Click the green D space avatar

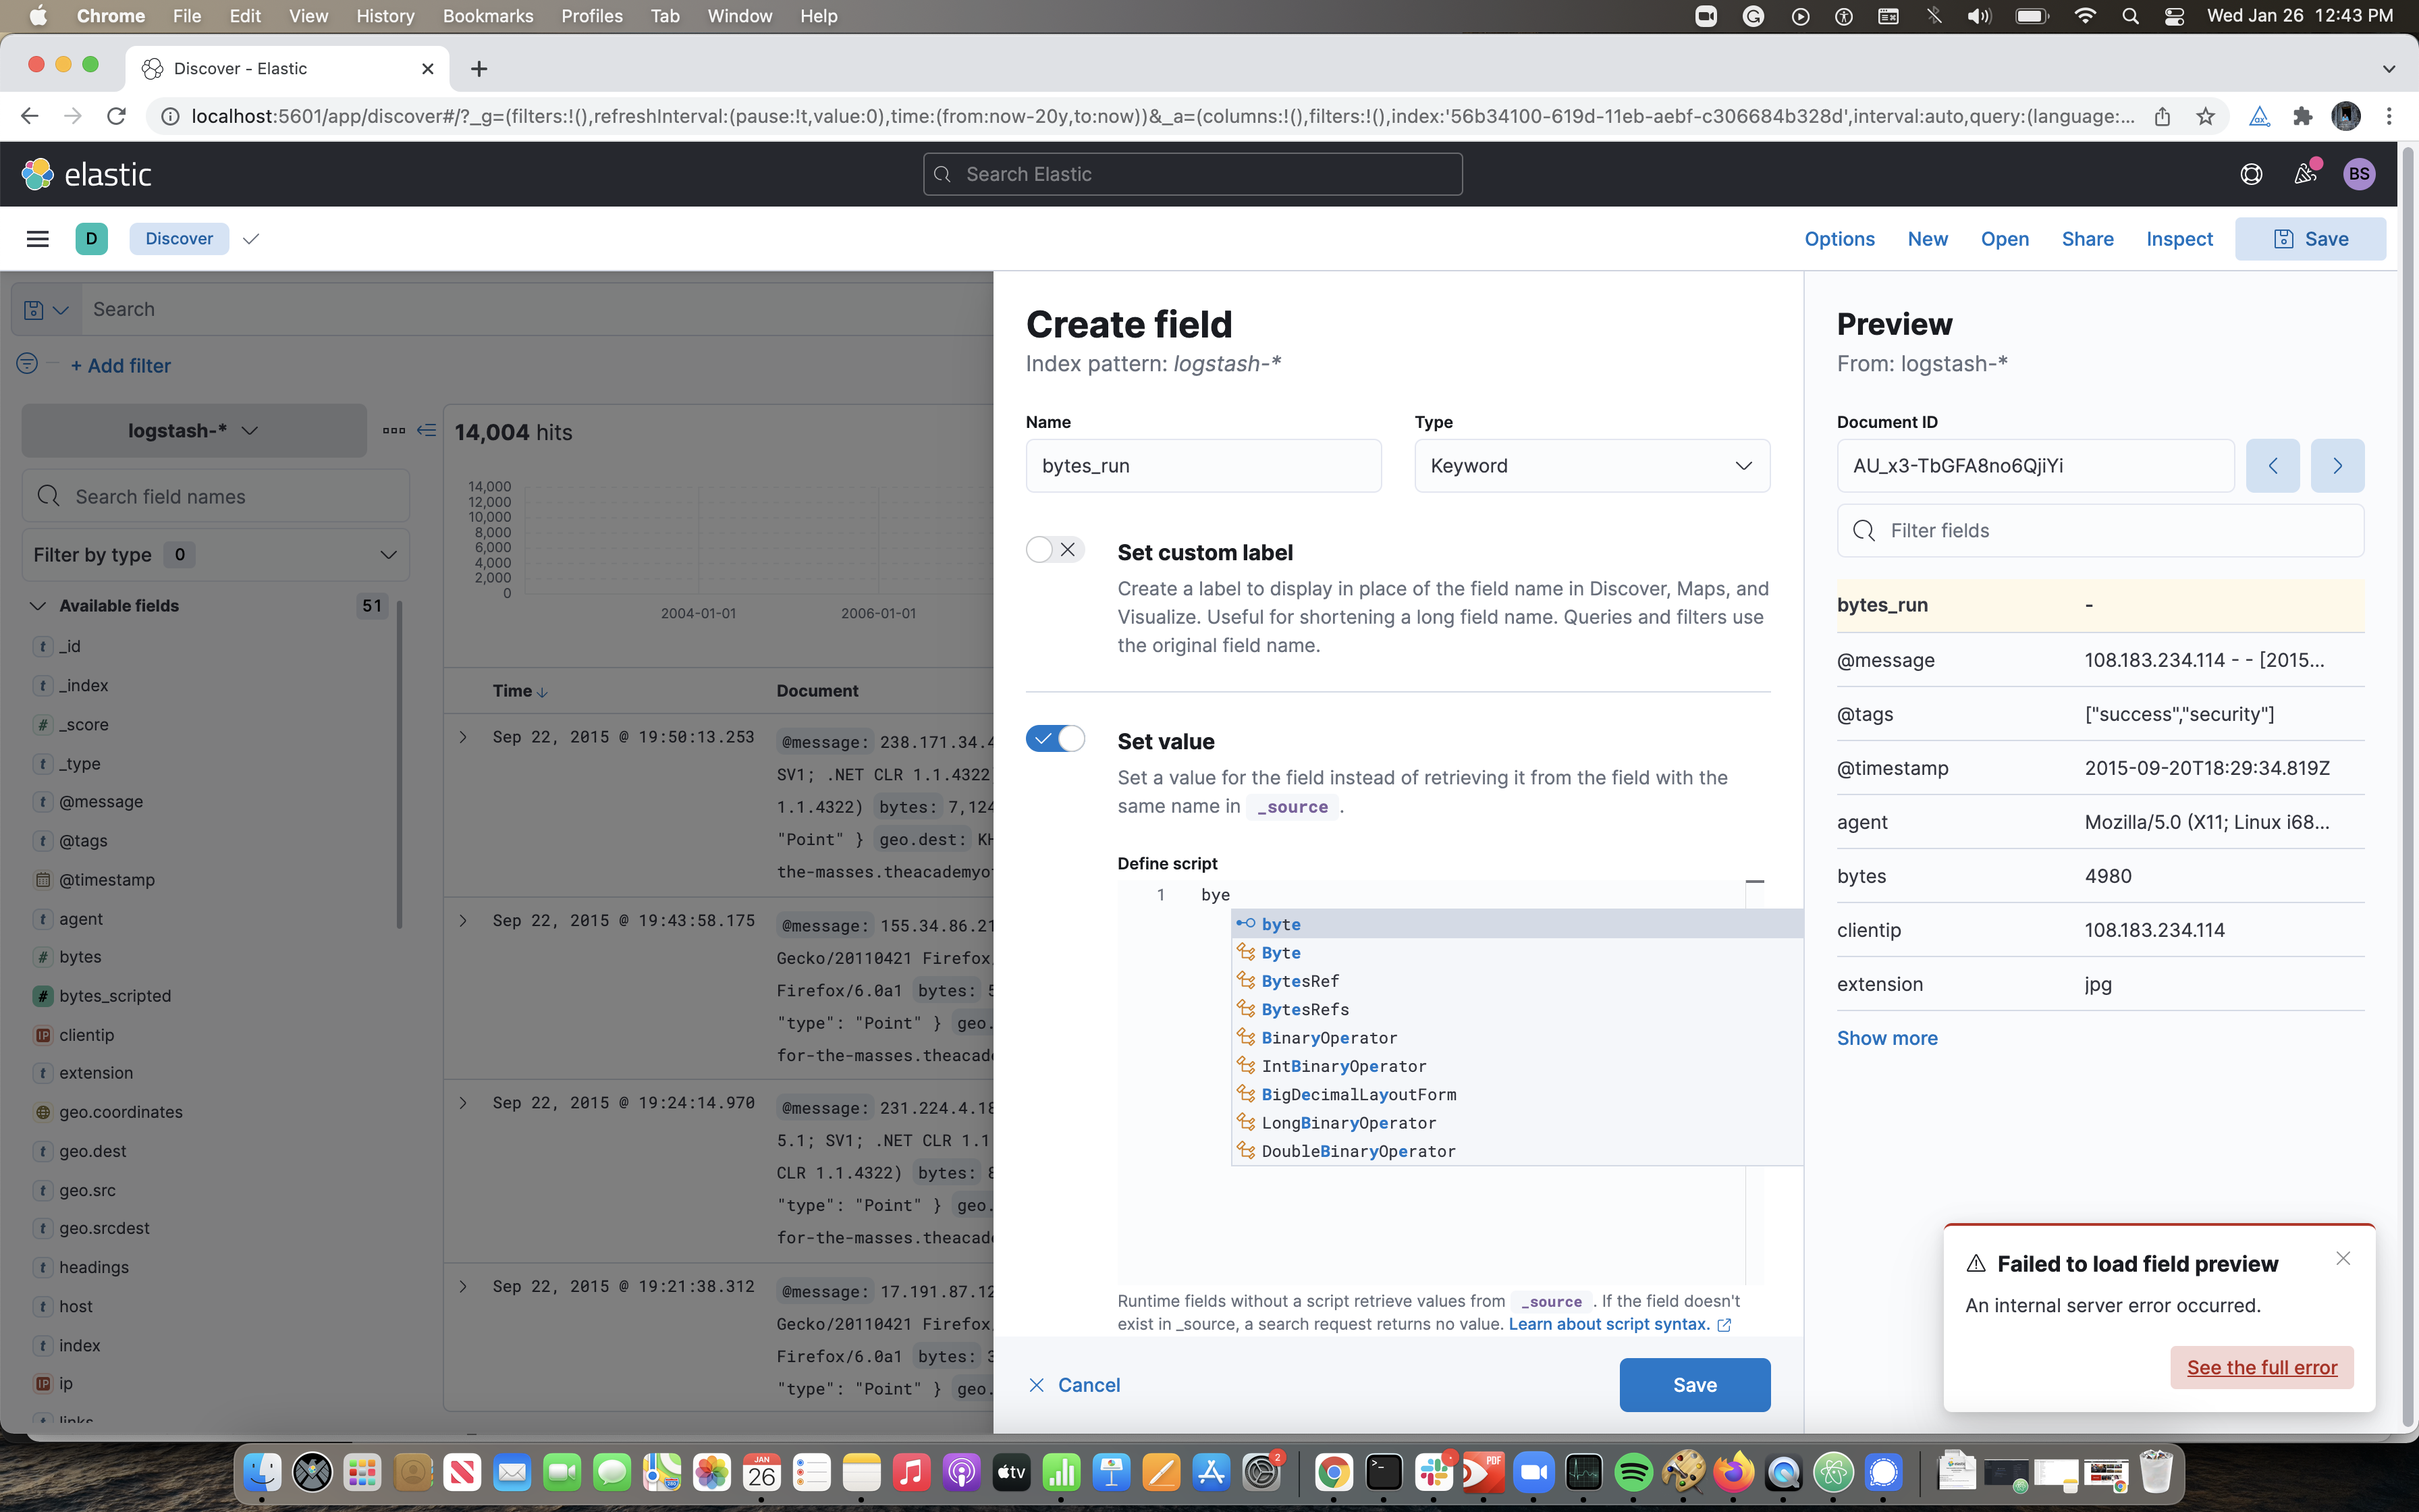[91, 239]
